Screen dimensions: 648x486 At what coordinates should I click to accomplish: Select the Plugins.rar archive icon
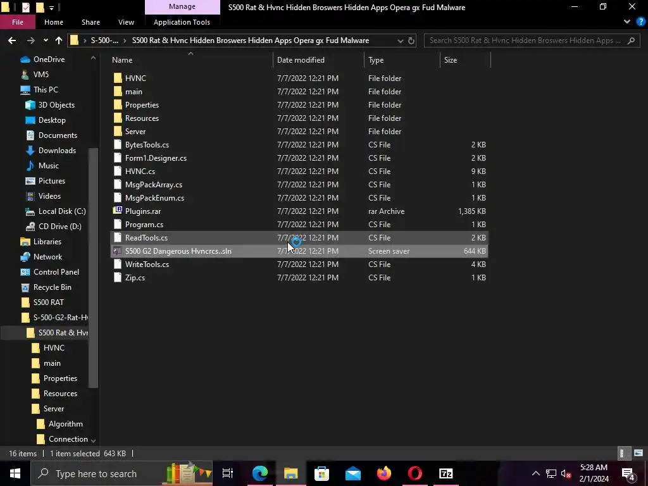click(x=118, y=211)
